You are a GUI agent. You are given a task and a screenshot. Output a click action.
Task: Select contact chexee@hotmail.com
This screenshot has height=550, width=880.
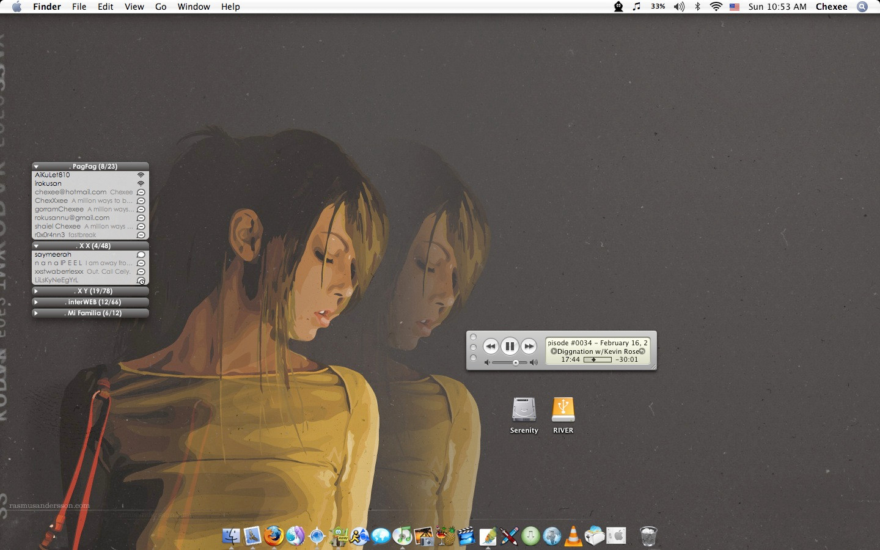[90, 192]
